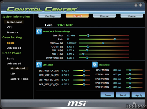Open LED under Green Power Advanced

[13, 74]
